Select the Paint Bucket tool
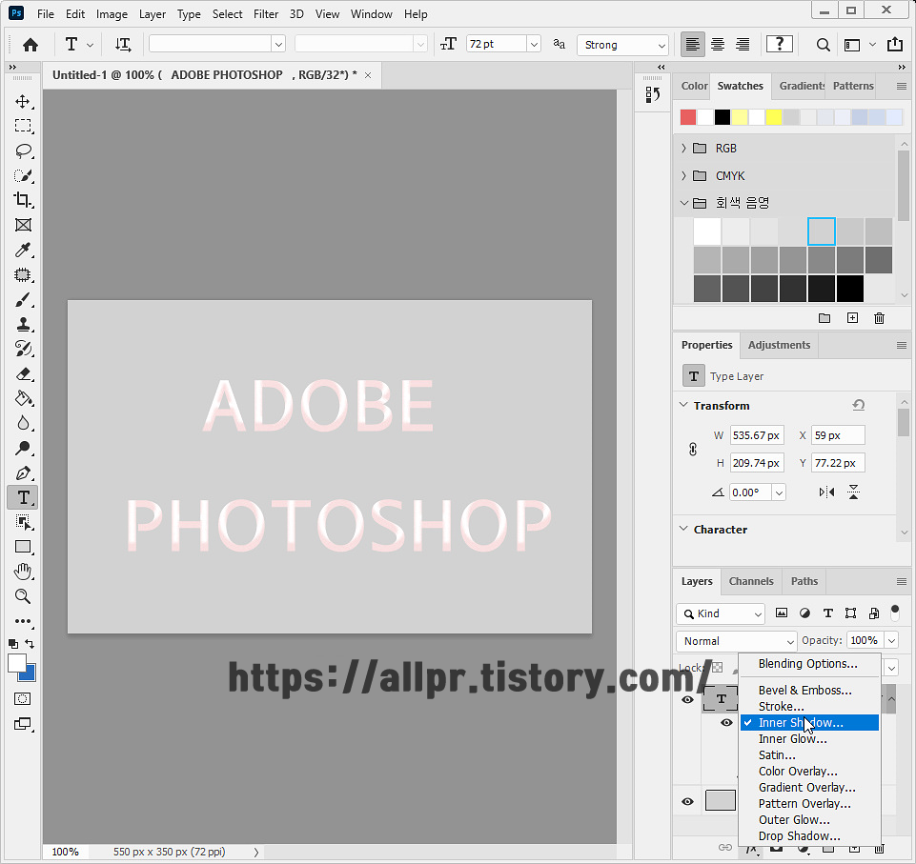Screen dimensions: 916x864 pos(23,399)
